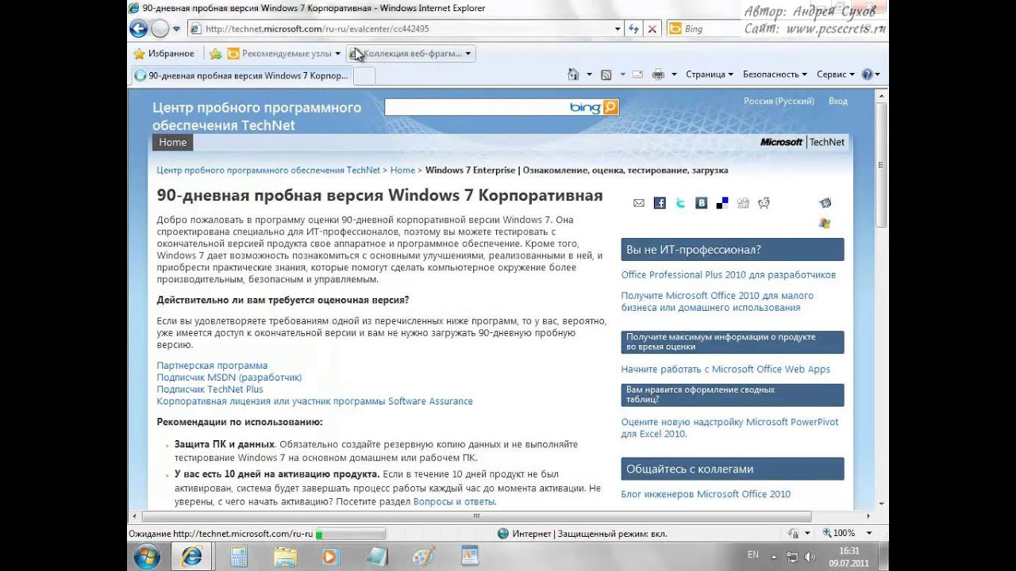1016x571 pixels.
Task: Share page on VKontakte B icon
Action: [x=702, y=203]
